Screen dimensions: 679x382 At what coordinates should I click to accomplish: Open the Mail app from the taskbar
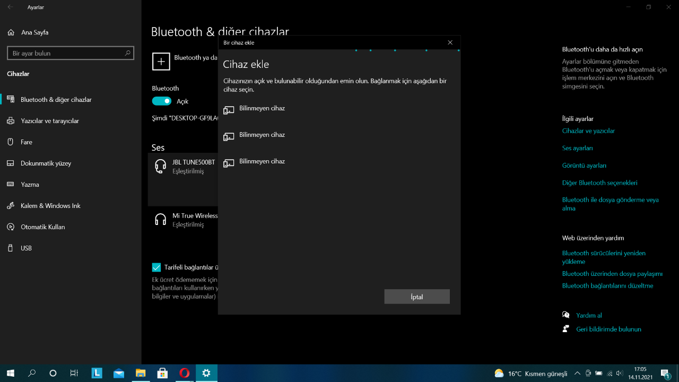(119, 373)
